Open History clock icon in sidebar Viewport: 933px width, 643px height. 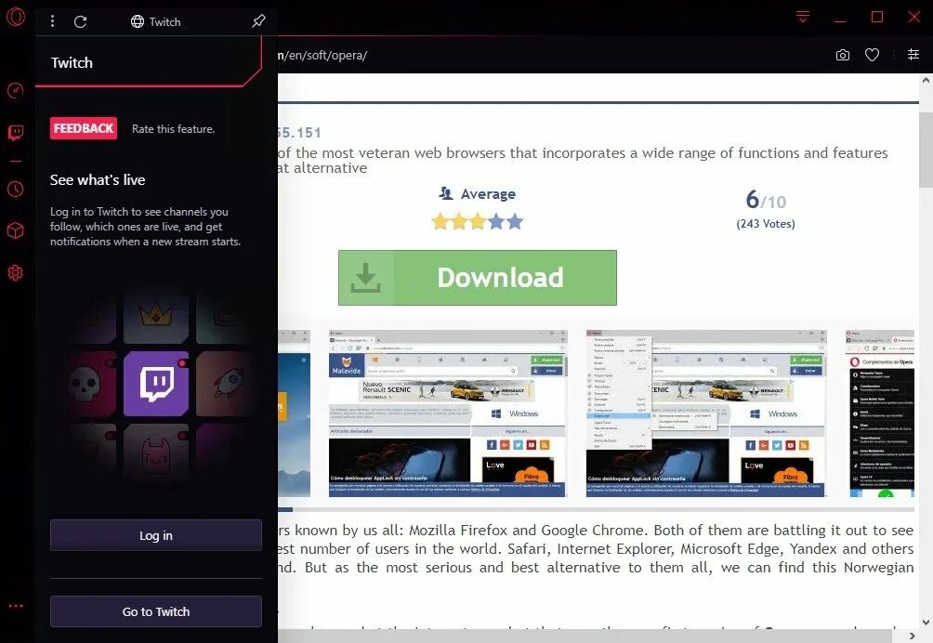[x=16, y=190]
